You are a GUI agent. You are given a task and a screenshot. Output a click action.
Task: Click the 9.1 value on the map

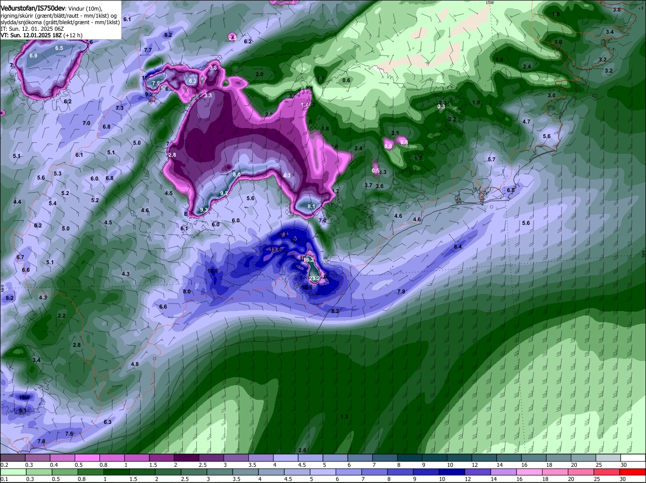coord(23,411)
